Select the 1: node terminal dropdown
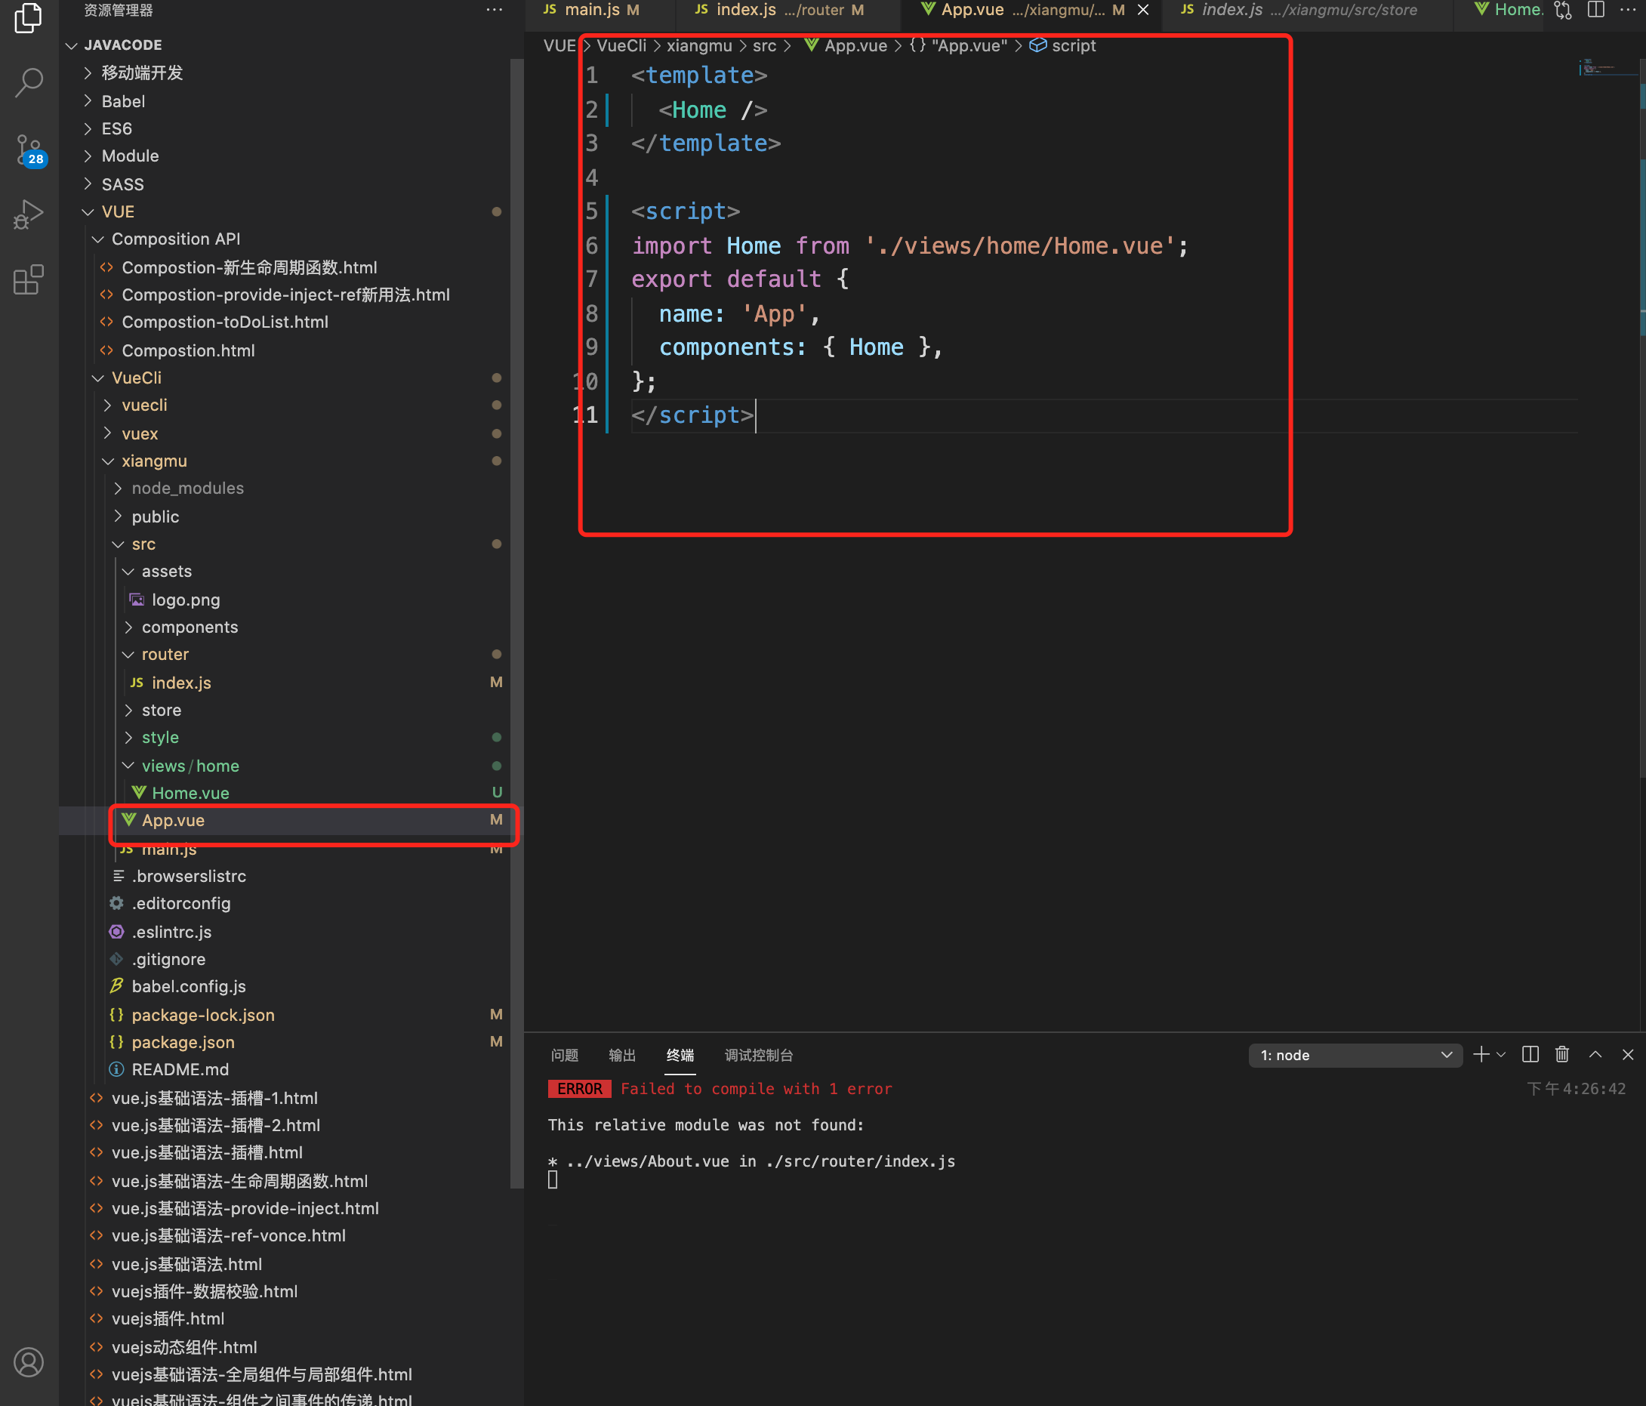Screen dimensions: 1646x1406 pos(1355,1055)
